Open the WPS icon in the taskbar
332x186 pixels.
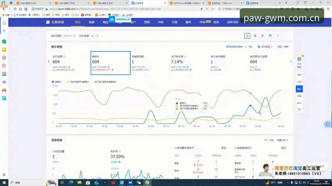pyautogui.click(x=113, y=183)
